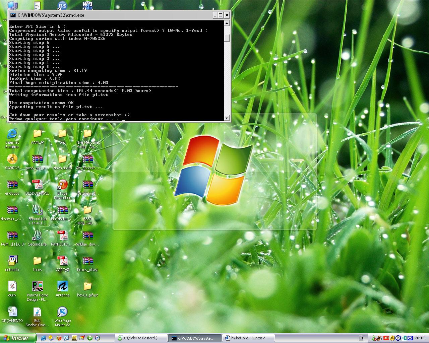Open the Nike Mercurial Veloci folder
The width and height of the screenshot is (429, 343).
[87, 134]
